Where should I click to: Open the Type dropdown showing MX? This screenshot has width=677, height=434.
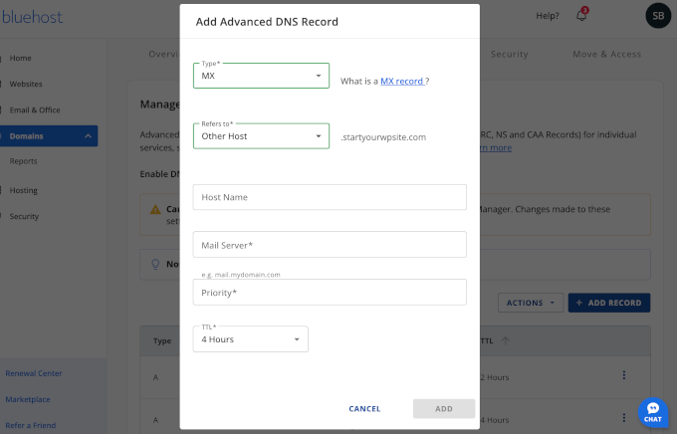point(261,76)
